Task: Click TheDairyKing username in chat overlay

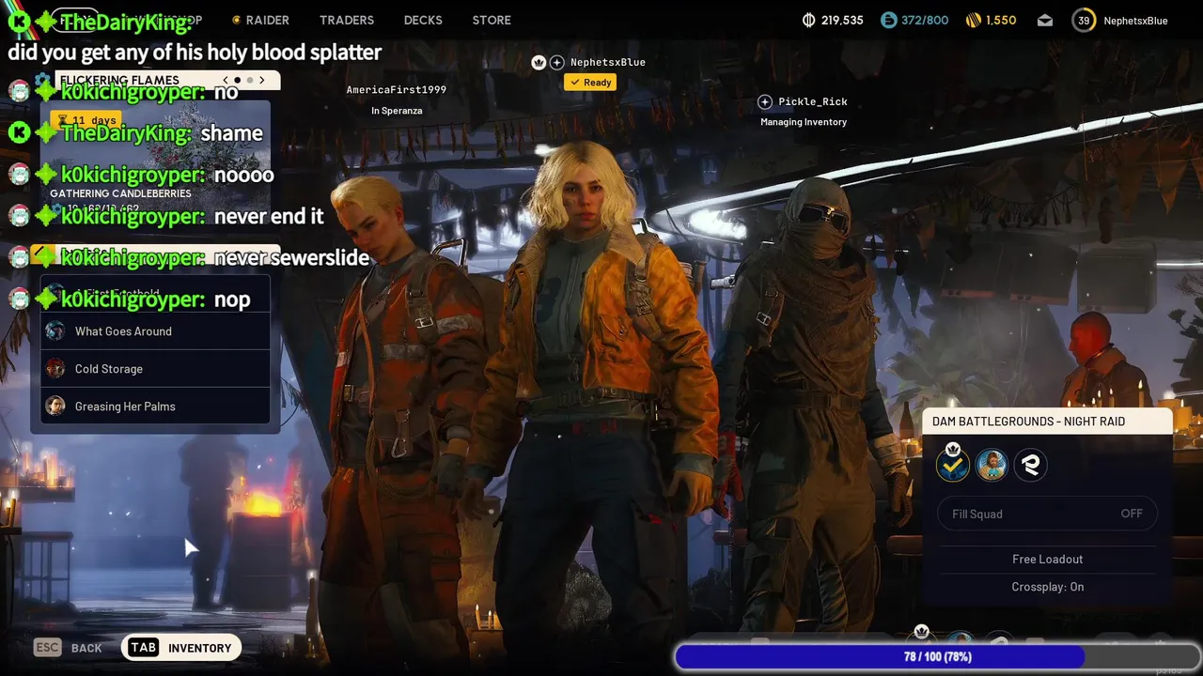Action: pos(126,23)
